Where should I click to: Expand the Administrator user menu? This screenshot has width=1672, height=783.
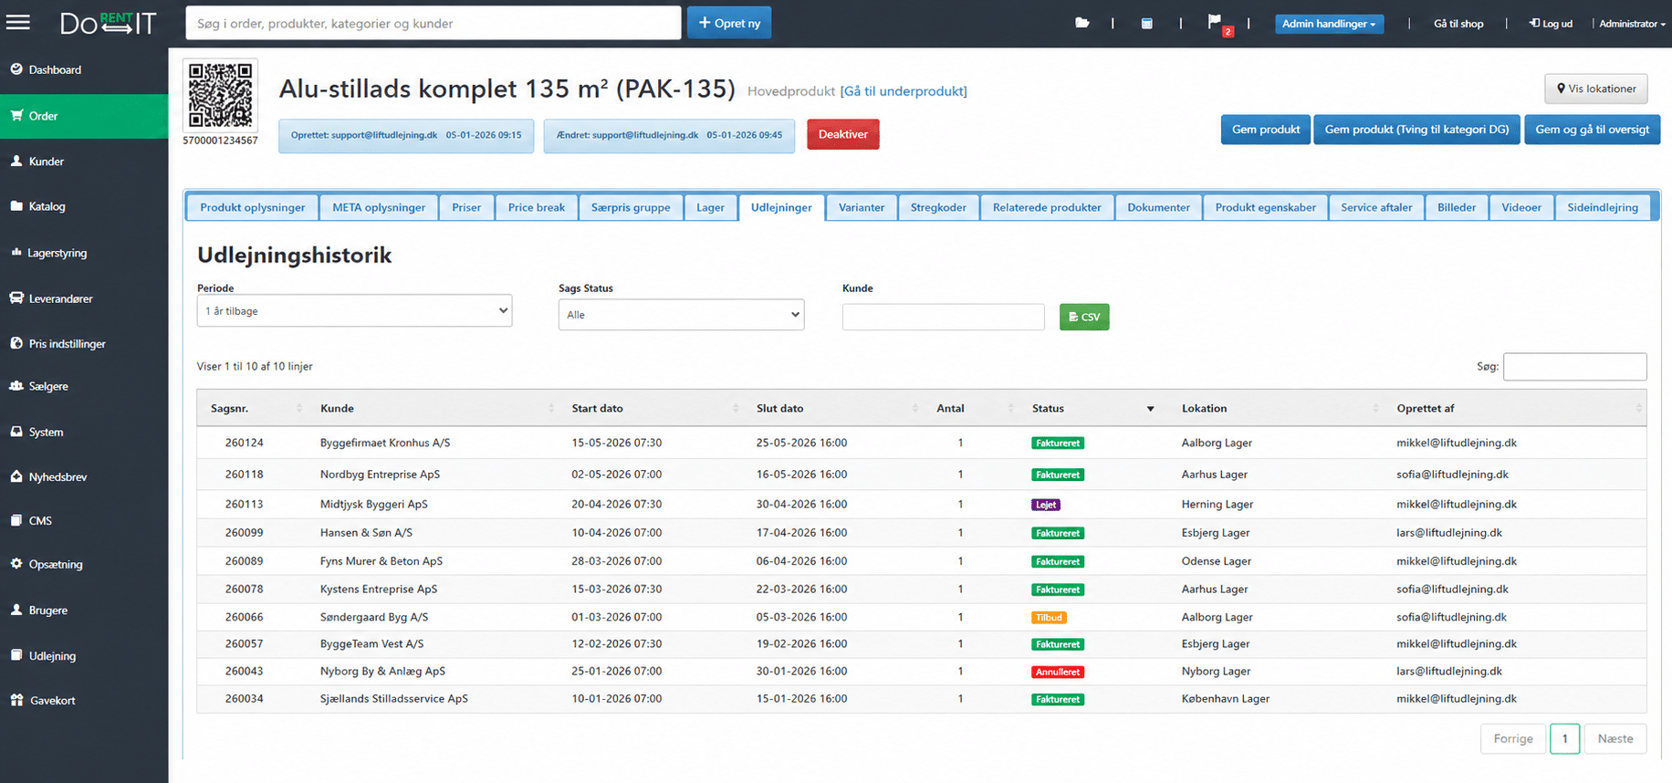coord(1632,24)
